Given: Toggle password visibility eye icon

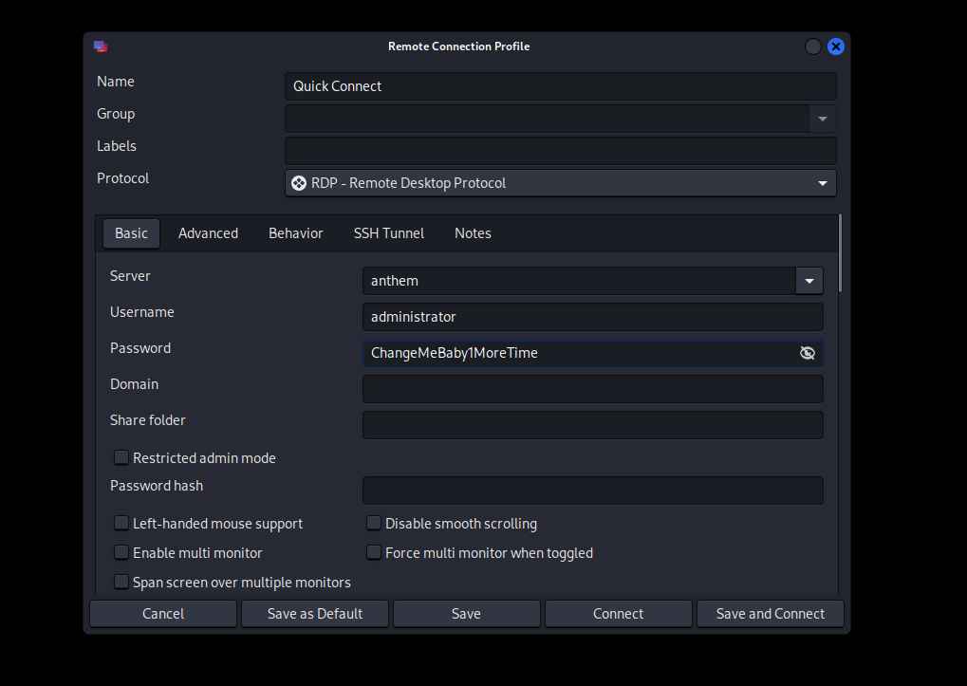Looking at the screenshot, I should [x=807, y=353].
